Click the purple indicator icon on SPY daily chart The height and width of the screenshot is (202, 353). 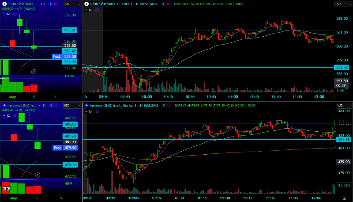tap(15, 14)
